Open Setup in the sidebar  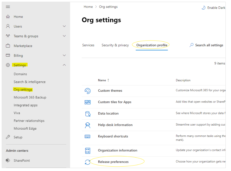click(x=18, y=137)
